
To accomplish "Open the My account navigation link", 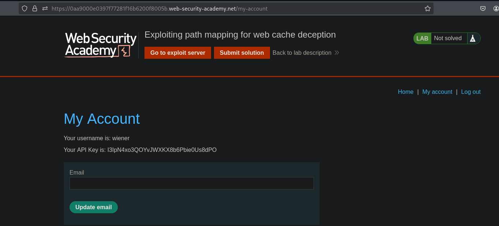I will pos(437,92).
